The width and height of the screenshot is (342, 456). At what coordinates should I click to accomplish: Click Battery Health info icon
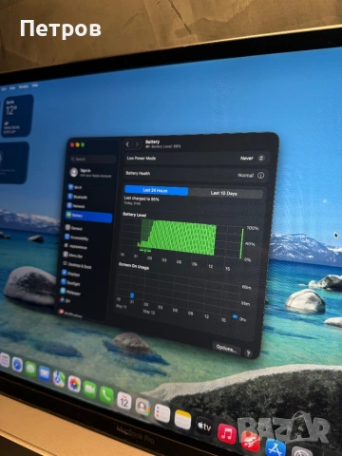tap(261, 175)
